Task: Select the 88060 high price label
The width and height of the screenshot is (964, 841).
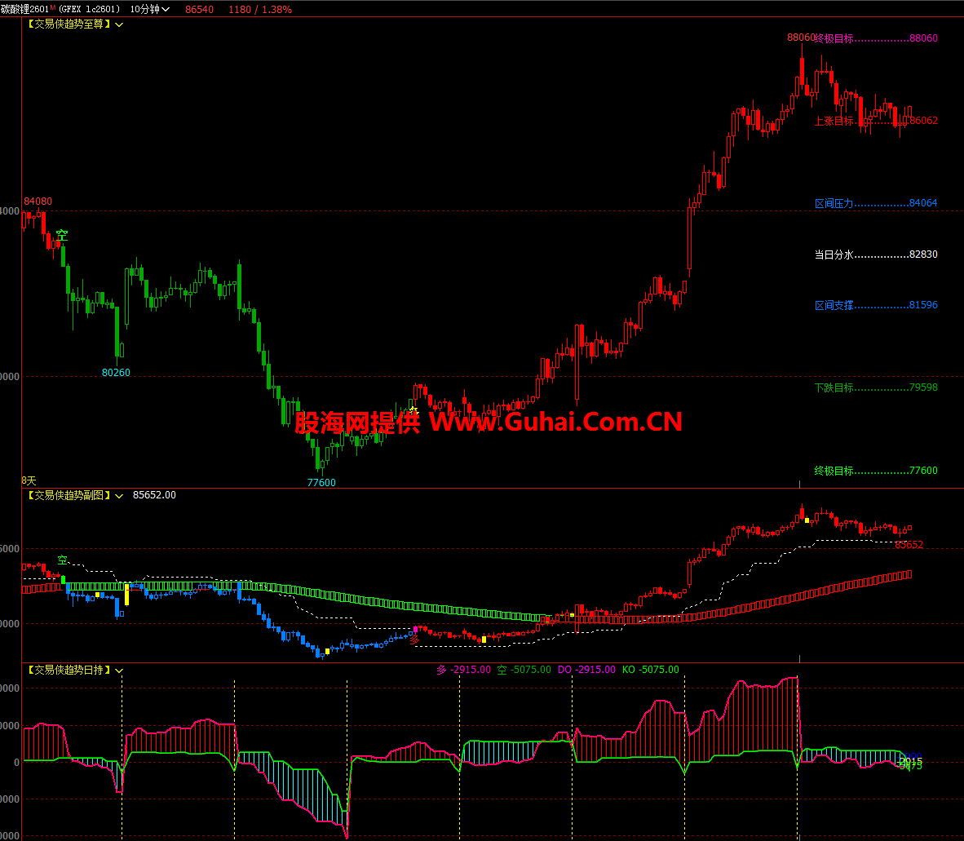Action: click(800, 38)
